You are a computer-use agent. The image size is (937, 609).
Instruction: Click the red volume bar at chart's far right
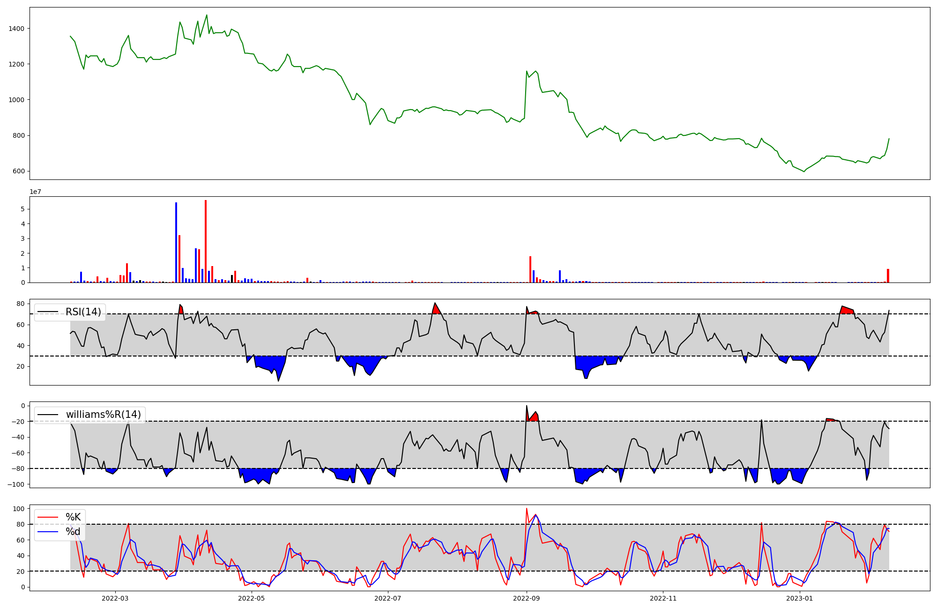888,276
